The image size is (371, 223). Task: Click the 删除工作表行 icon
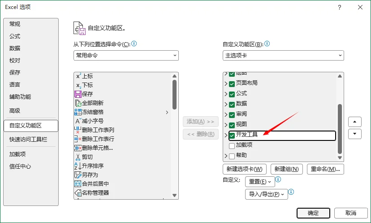pyautogui.click(x=78, y=139)
